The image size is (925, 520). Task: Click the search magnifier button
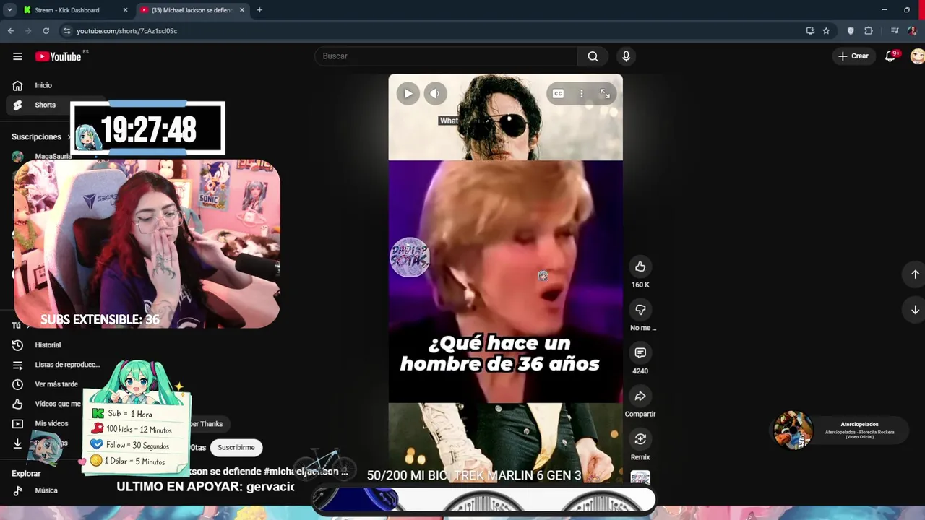tap(593, 56)
